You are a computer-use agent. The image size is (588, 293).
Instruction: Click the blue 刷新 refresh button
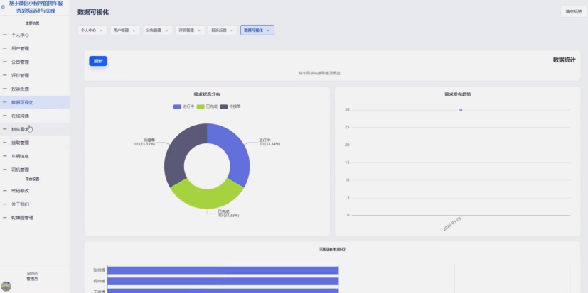click(98, 61)
